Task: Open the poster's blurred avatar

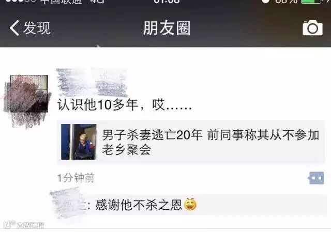Action: click(29, 94)
